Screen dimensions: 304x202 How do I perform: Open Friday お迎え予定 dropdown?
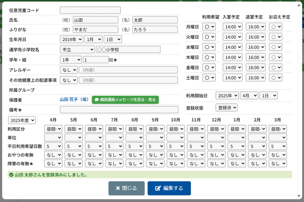275,67
